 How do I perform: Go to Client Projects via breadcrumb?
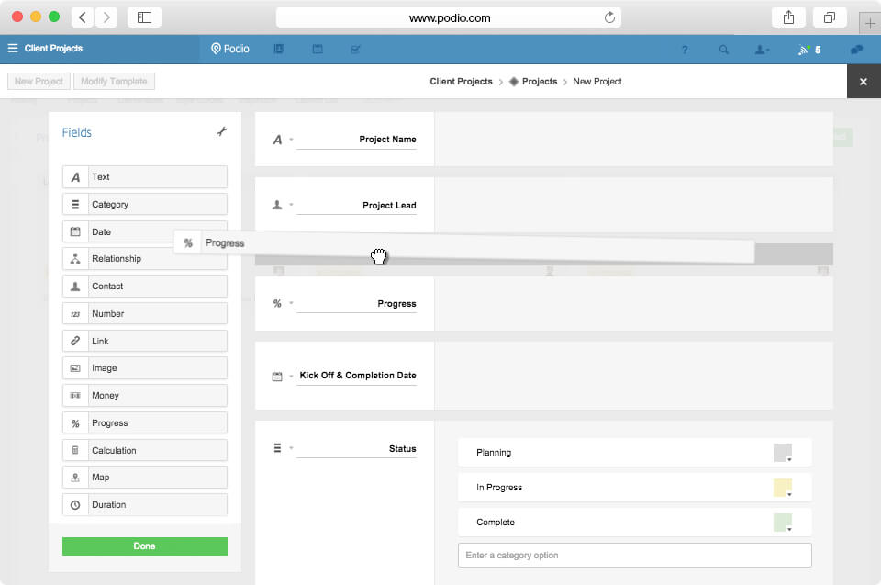click(x=461, y=81)
